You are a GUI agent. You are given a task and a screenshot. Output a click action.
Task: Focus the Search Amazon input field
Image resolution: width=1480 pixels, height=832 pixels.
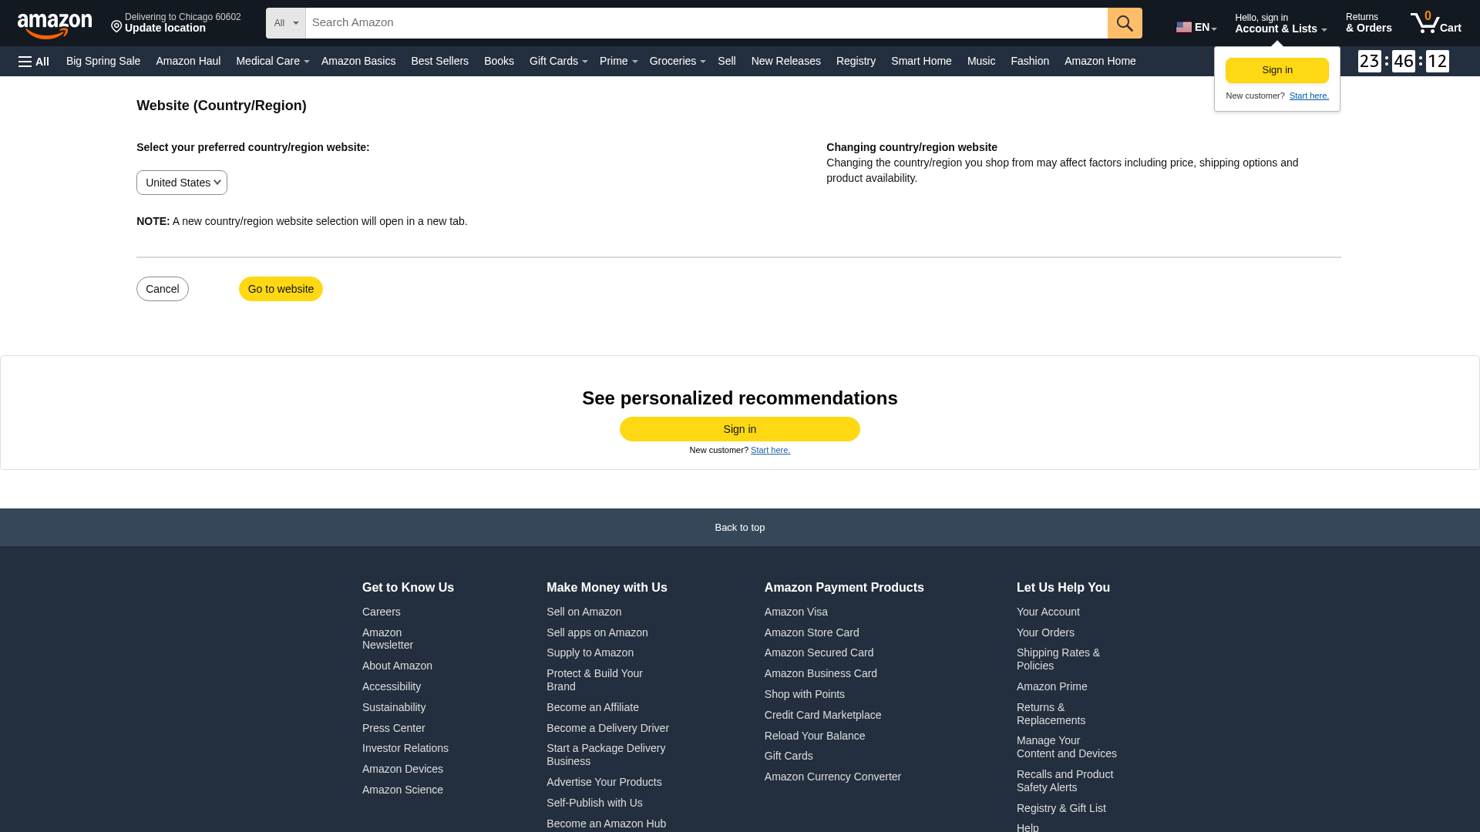tap(707, 23)
